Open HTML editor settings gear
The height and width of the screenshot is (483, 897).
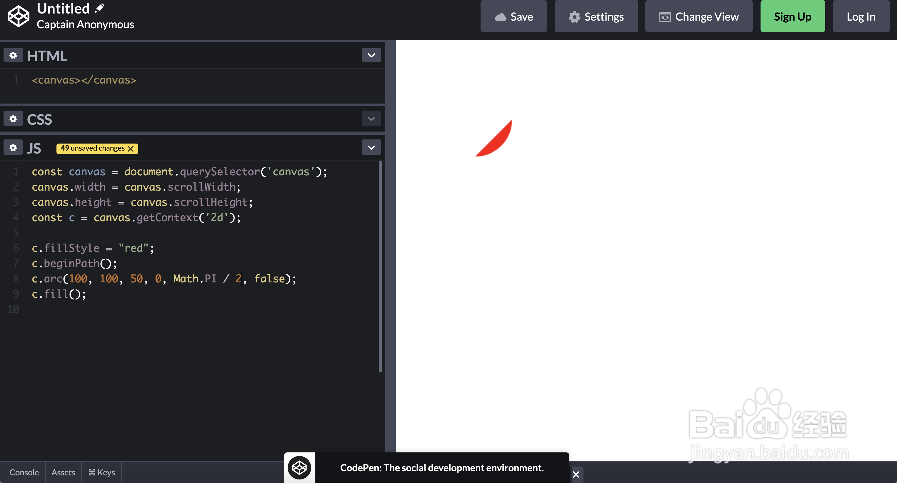click(13, 55)
